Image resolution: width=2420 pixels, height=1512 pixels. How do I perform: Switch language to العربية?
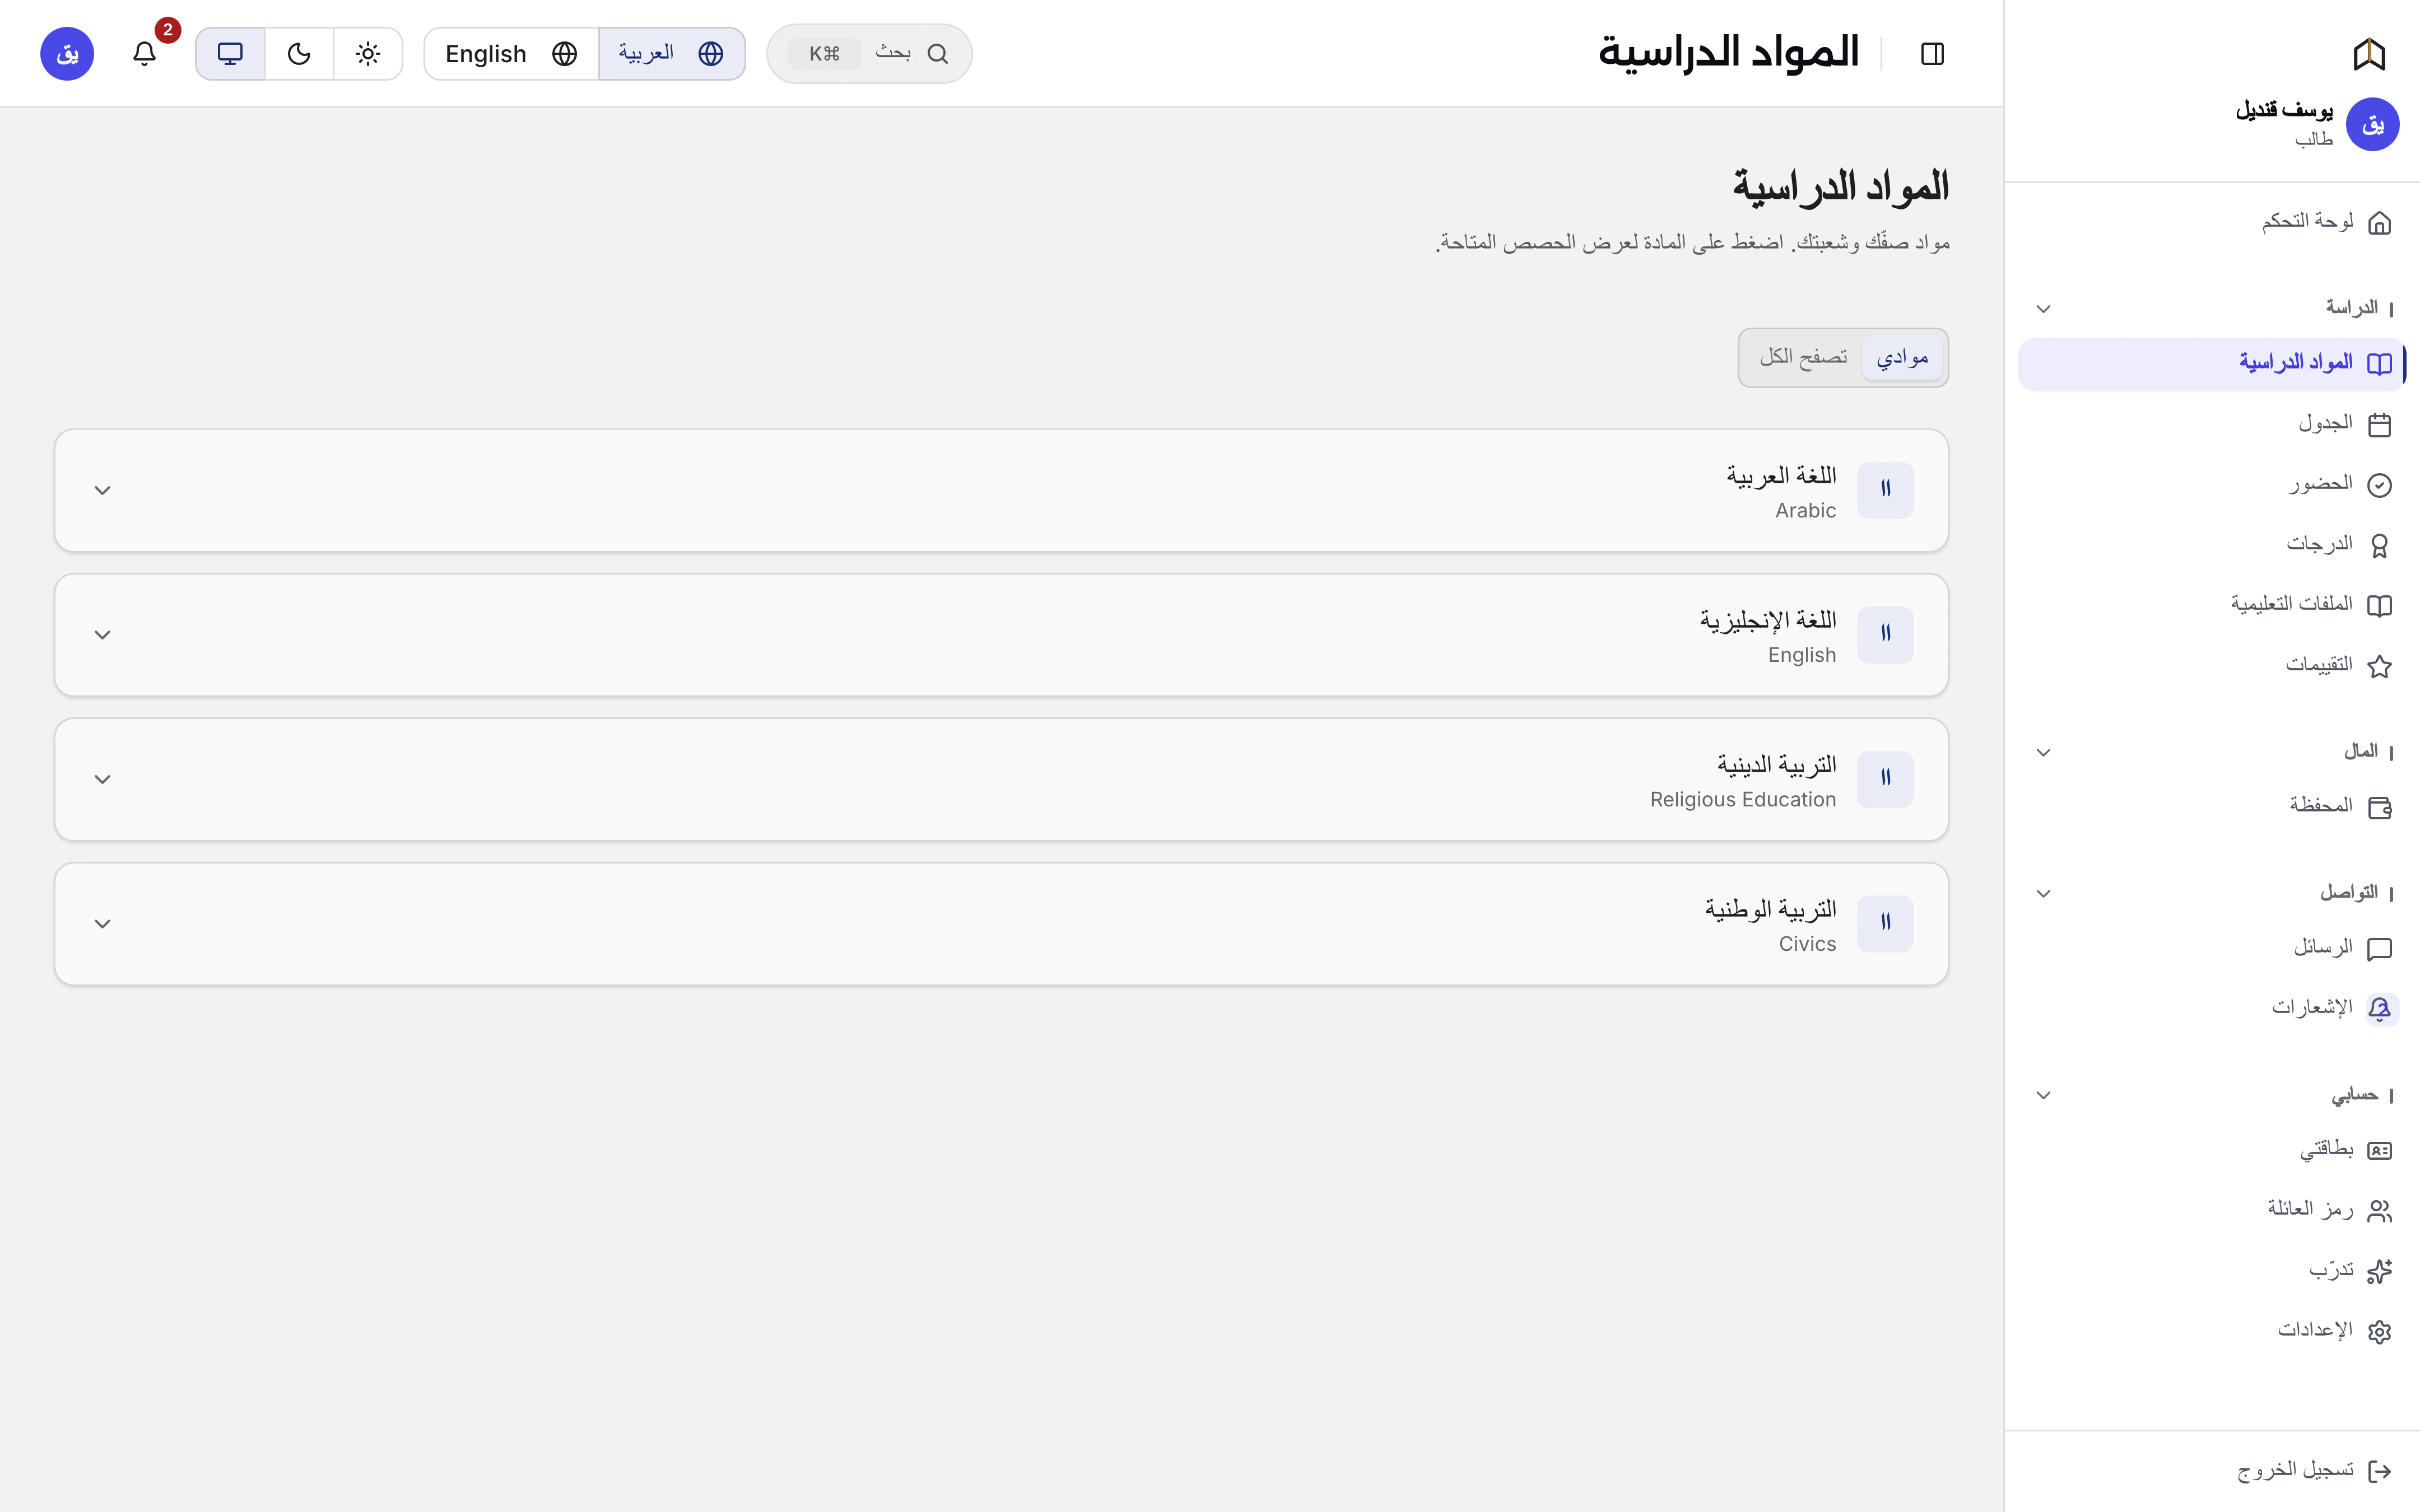coord(672,53)
